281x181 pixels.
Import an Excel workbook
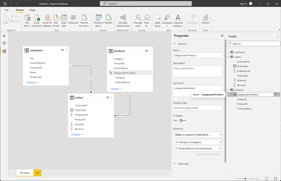(37, 21)
